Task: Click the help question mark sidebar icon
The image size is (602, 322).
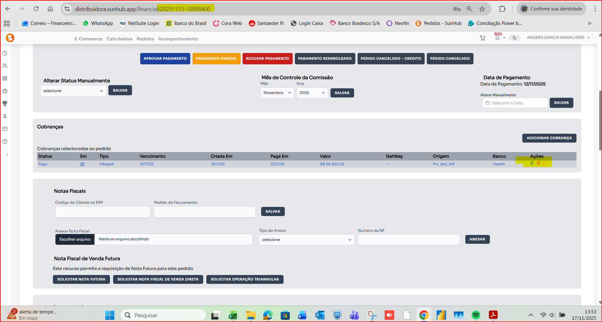Action: point(5,141)
